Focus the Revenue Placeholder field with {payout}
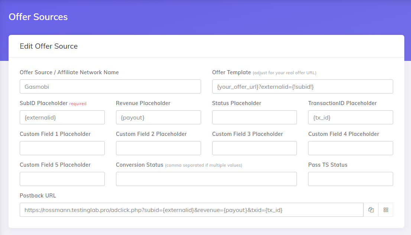The width and height of the screenshot is (411, 235). click(158, 117)
